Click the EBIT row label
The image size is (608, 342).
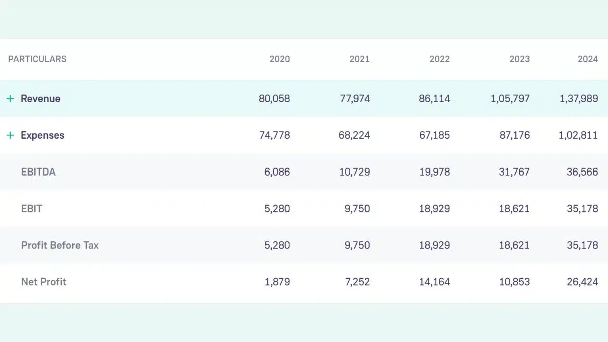32,209
